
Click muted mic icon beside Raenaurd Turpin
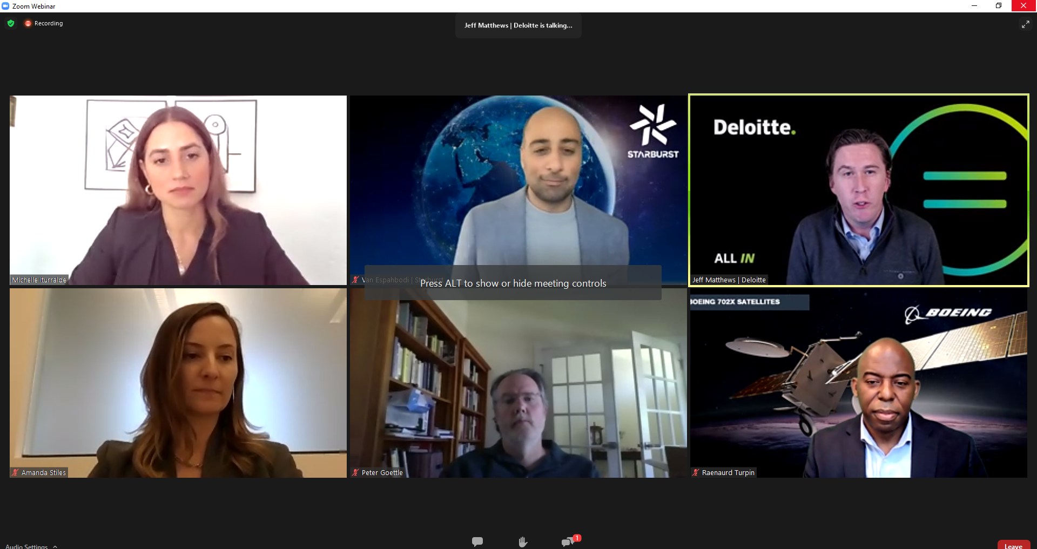coord(696,472)
